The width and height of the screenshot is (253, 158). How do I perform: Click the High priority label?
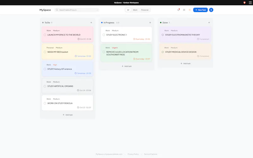55,65
